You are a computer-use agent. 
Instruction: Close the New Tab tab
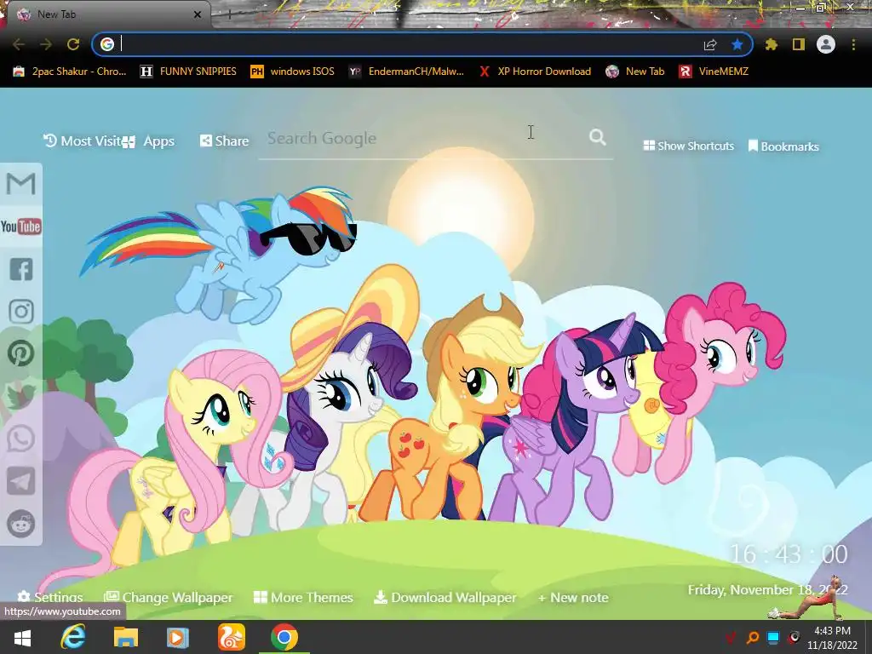(x=197, y=15)
